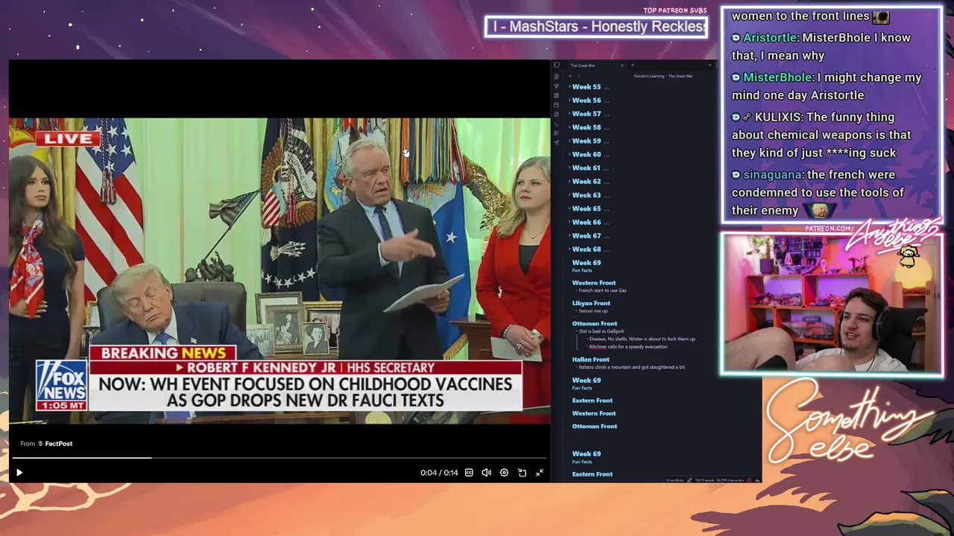Click the streamer webcam feed
The height and width of the screenshot is (536, 954).
832,304
